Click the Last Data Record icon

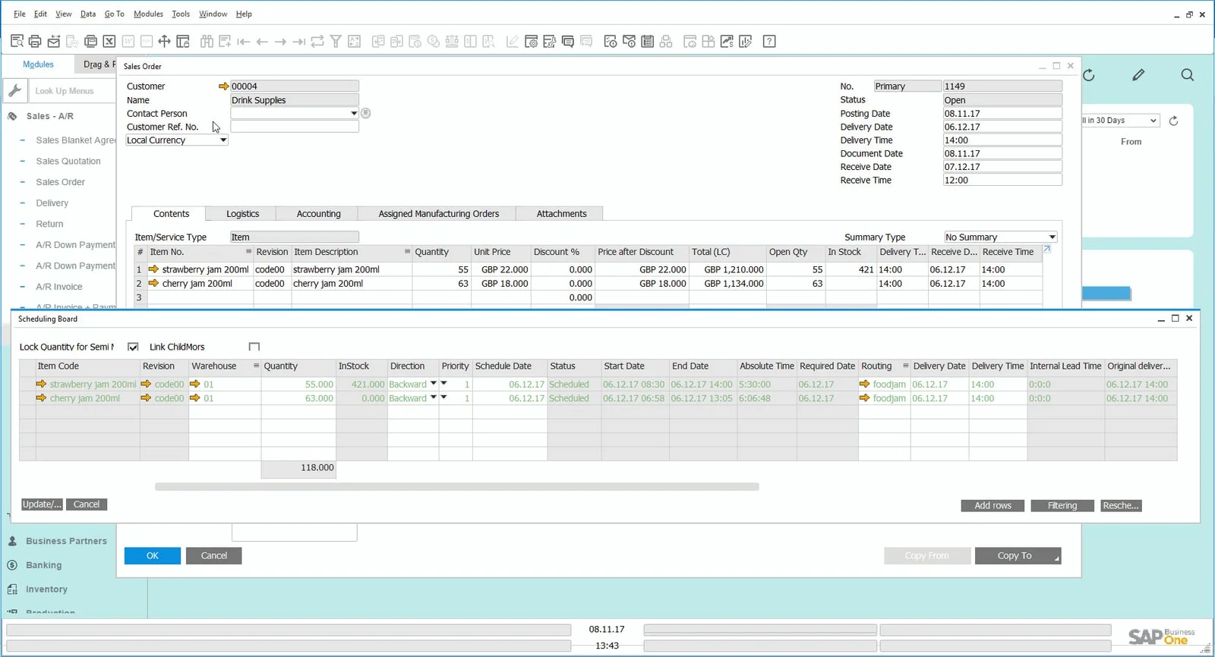pyautogui.click(x=299, y=42)
